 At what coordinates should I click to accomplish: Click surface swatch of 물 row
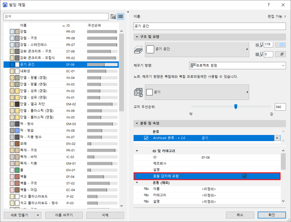click(17, 170)
